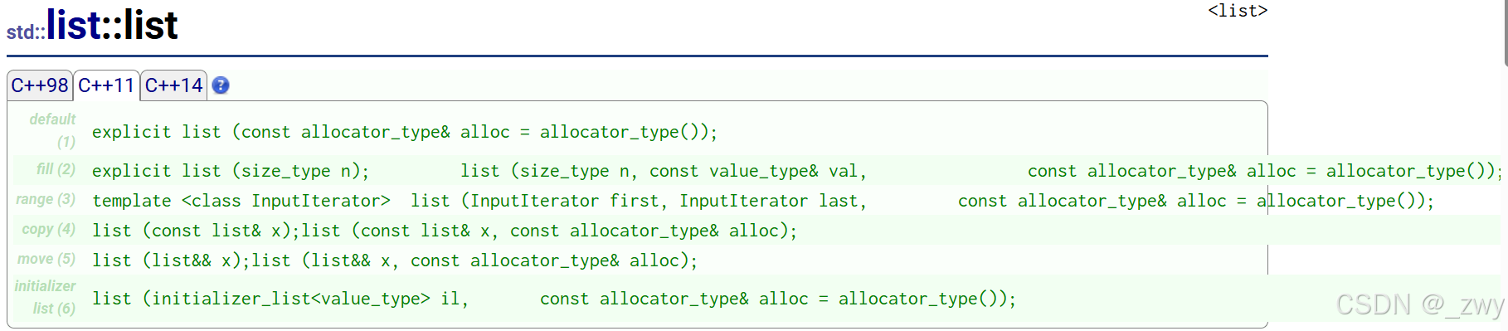Viewport: 1508px width, 331px height.
Task: Click the initializer list (6) label
Action: click(46, 297)
